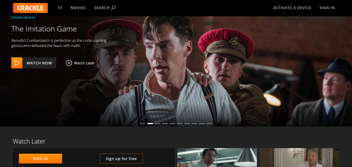Select the third carousel slide indicator
This screenshot has height=167, width=352.
(x=157, y=123)
